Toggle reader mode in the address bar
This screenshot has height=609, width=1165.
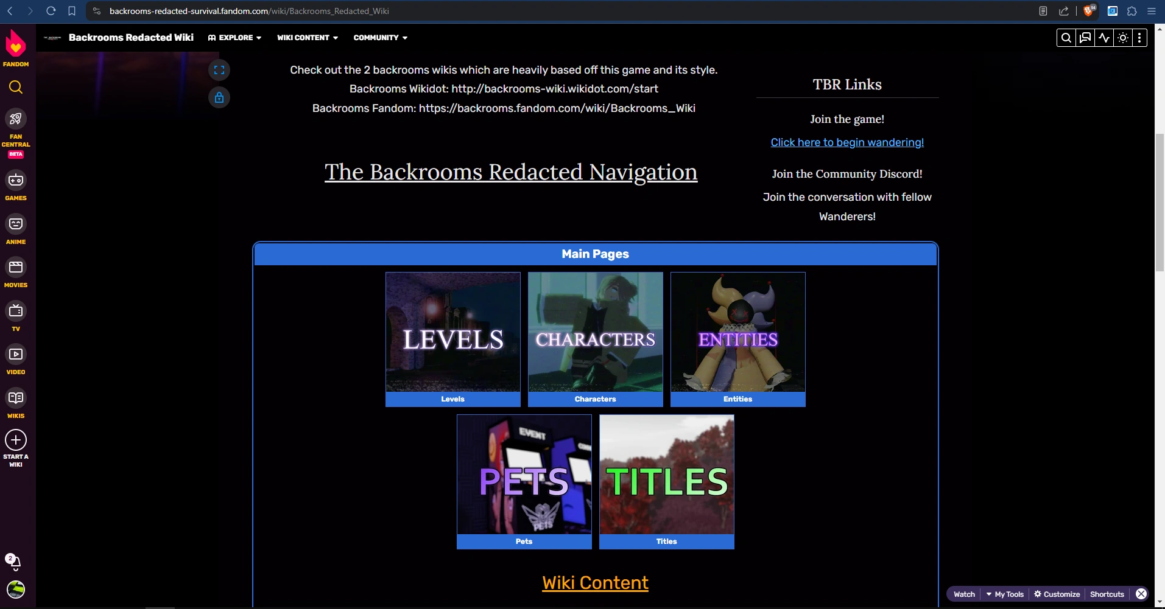coord(1044,10)
